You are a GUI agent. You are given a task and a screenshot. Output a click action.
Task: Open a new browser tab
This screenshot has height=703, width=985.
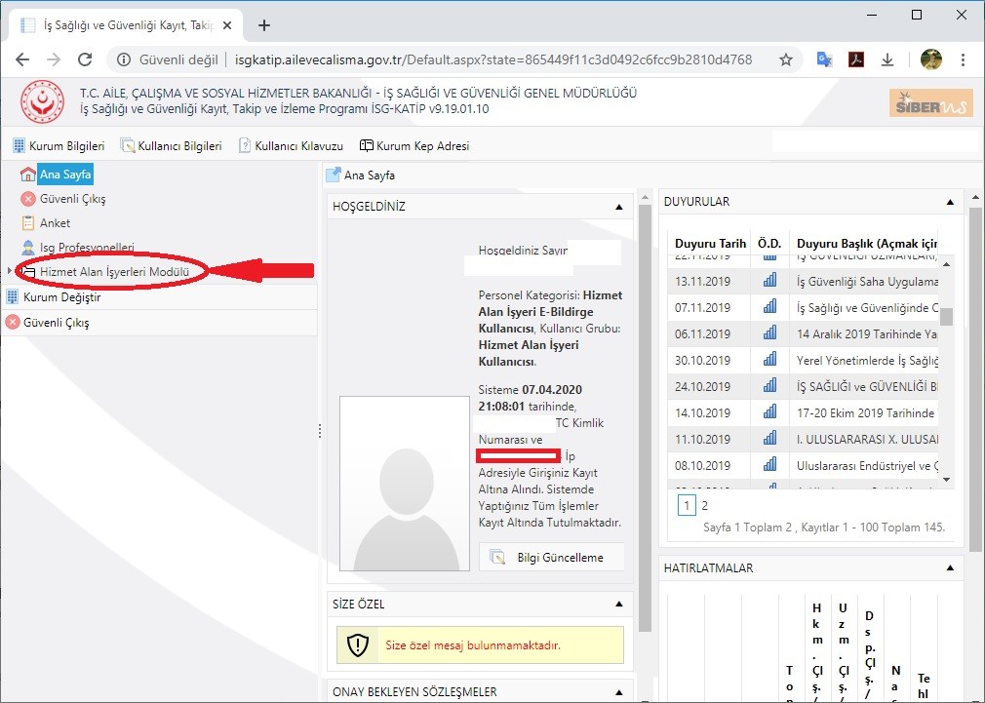pos(264,25)
